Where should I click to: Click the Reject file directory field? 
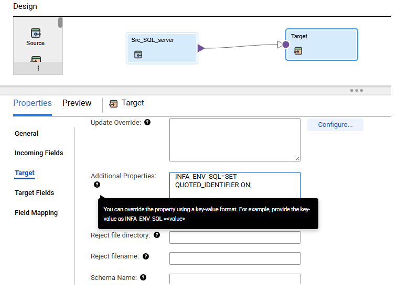[x=235, y=237]
